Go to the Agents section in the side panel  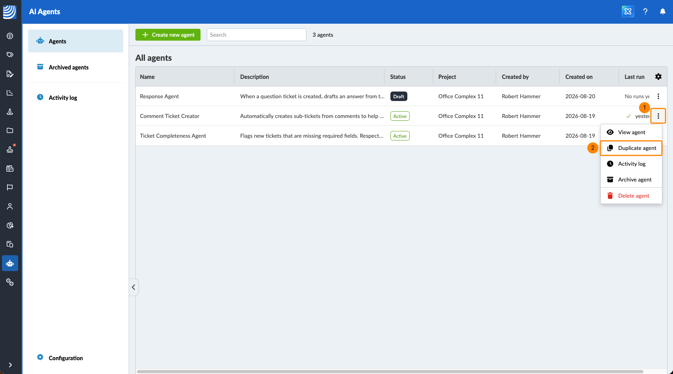tap(75, 41)
